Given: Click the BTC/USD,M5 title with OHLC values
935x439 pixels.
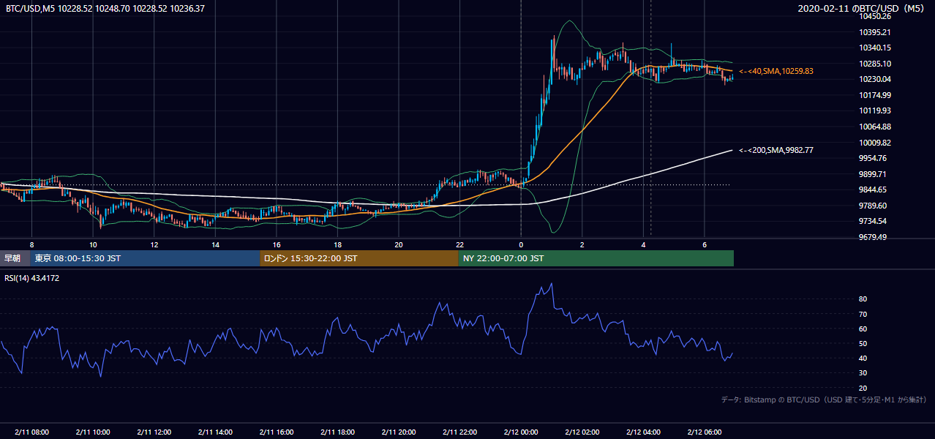Looking at the screenshot, I should tap(105, 9).
